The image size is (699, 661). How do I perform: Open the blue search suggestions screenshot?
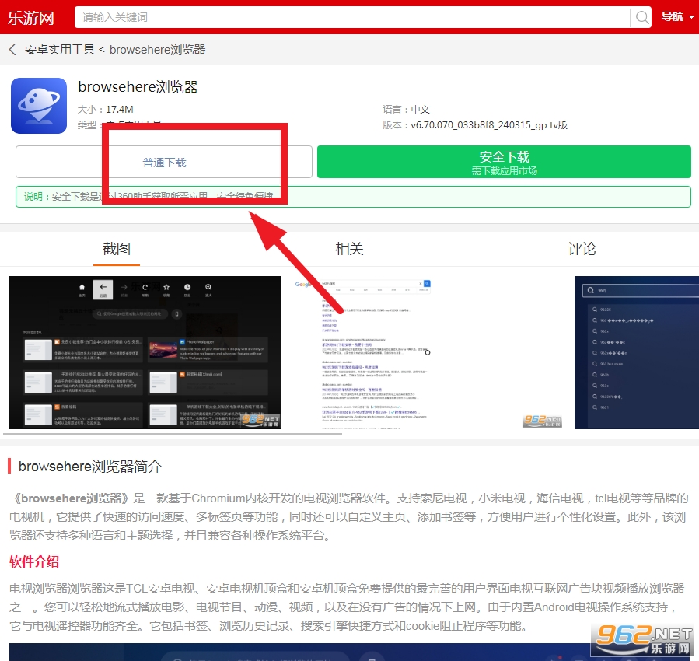[637, 352]
